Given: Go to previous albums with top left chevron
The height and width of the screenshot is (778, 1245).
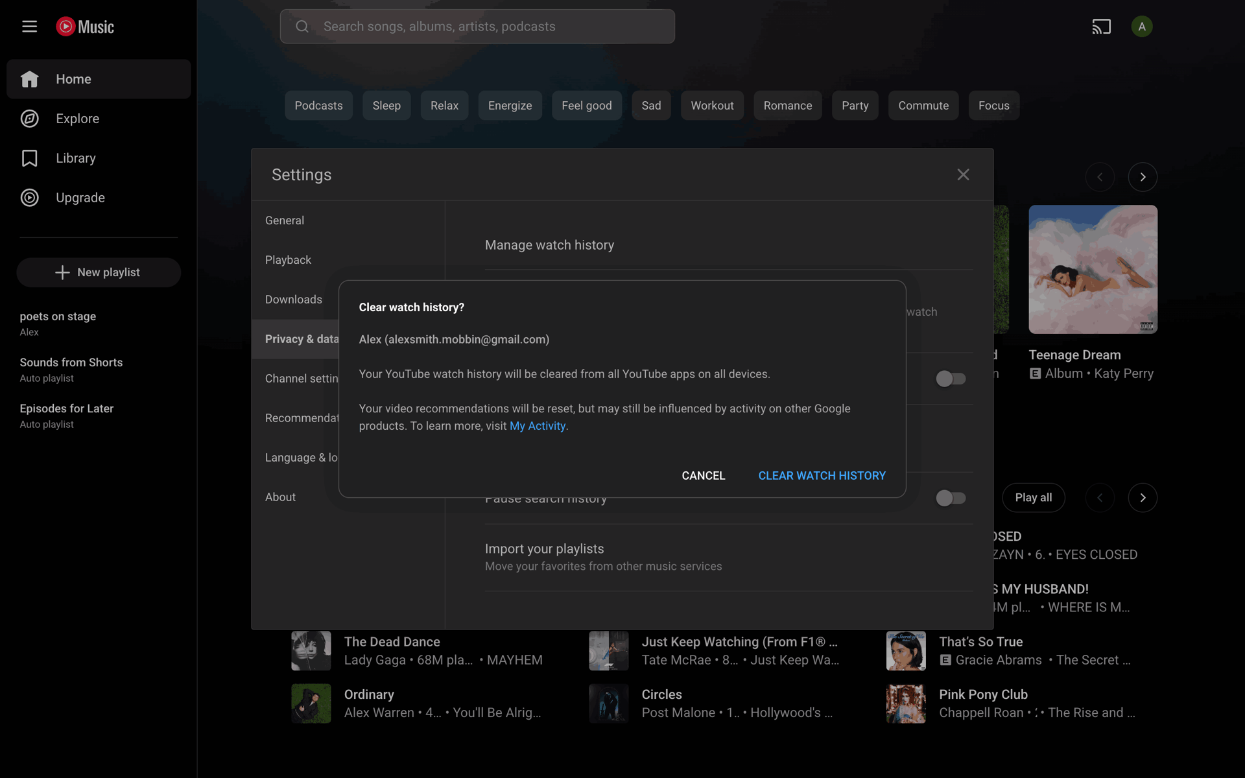Looking at the screenshot, I should tap(1100, 177).
